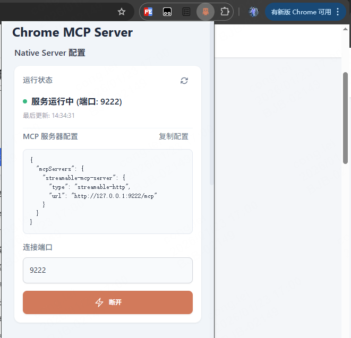The width and height of the screenshot is (351, 338).
Task: Click the 服务运行中 (端口: 9222) status text
Action: click(76, 101)
